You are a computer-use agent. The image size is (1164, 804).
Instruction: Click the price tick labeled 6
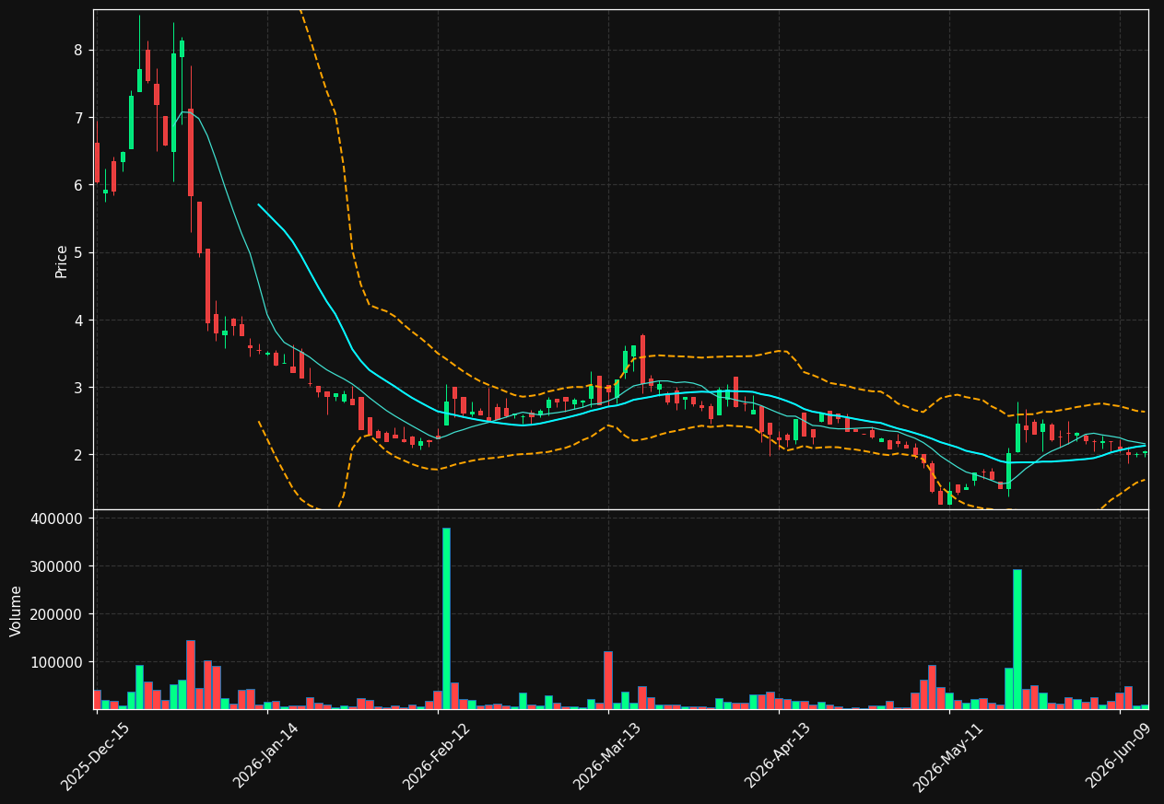tap(78, 185)
